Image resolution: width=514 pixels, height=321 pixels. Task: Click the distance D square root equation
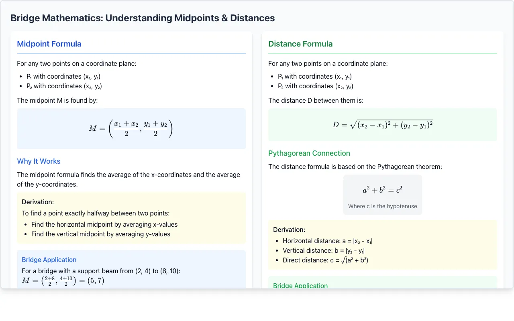click(x=382, y=125)
